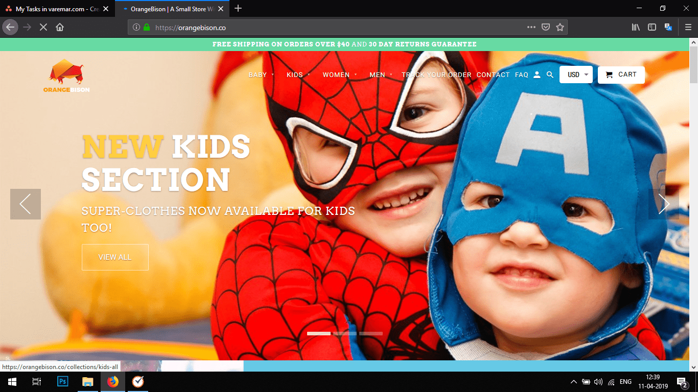Expand the MEN menu
The width and height of the screenshot is (698, 392).
[x=381, y=75]
